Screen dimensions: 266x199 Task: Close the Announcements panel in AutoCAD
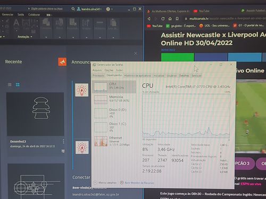[x=135, y=53]
